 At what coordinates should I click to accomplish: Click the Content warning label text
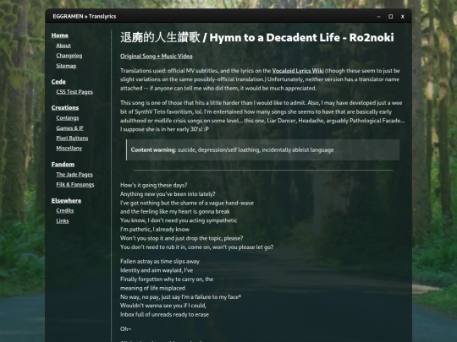tap(153, 150)
